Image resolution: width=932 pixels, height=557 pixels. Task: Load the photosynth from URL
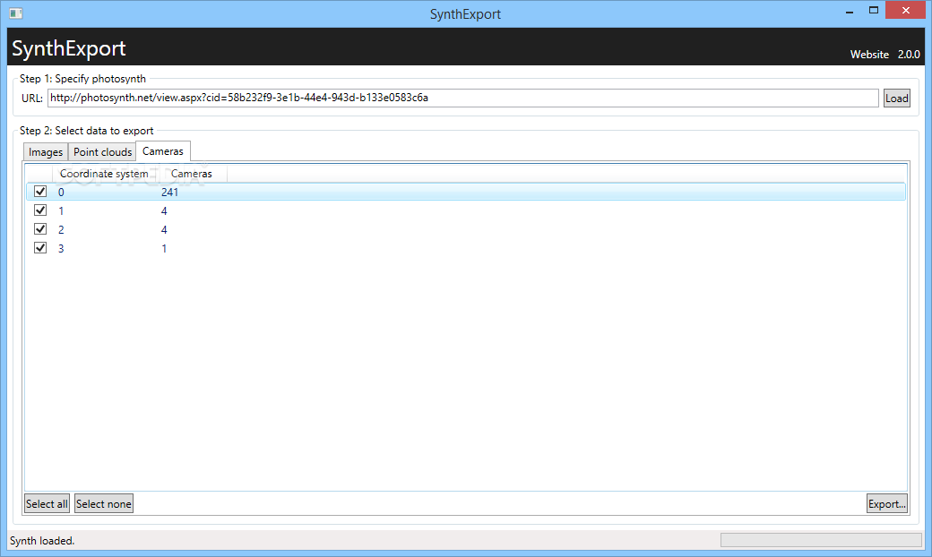tap(896, 98)
